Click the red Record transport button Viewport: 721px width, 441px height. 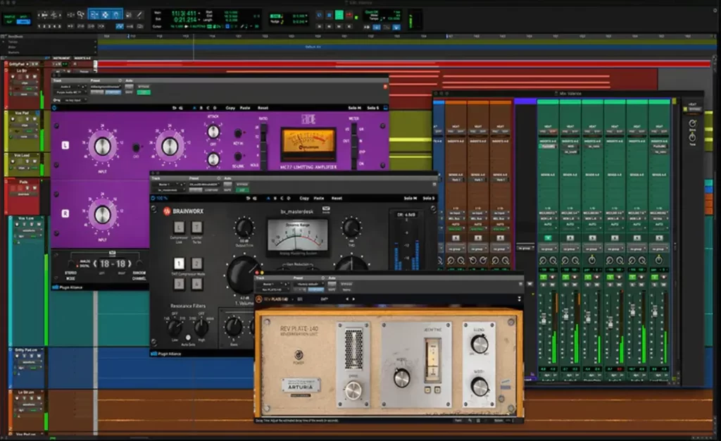pyautogui.click(x=349, y=15)
